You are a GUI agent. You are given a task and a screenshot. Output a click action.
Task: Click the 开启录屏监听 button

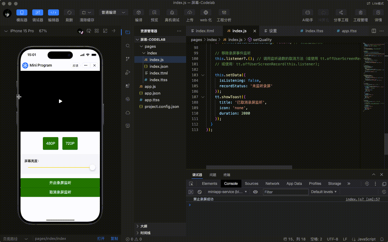coord(60,183)
